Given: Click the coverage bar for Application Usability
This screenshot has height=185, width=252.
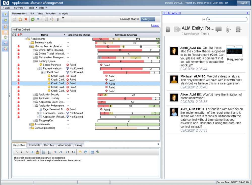Looking at the screenshot, I should point(129,98).
